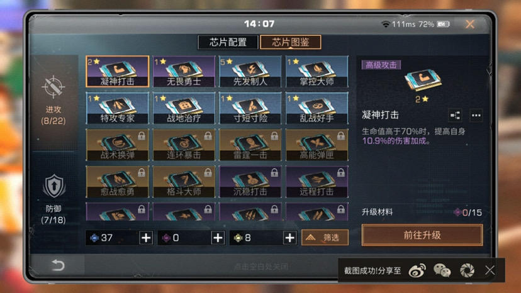This screenshot has height=293, width=521.
Task: Open the upgrade tree icon beside 凝神打击
Action: [455, 115]
